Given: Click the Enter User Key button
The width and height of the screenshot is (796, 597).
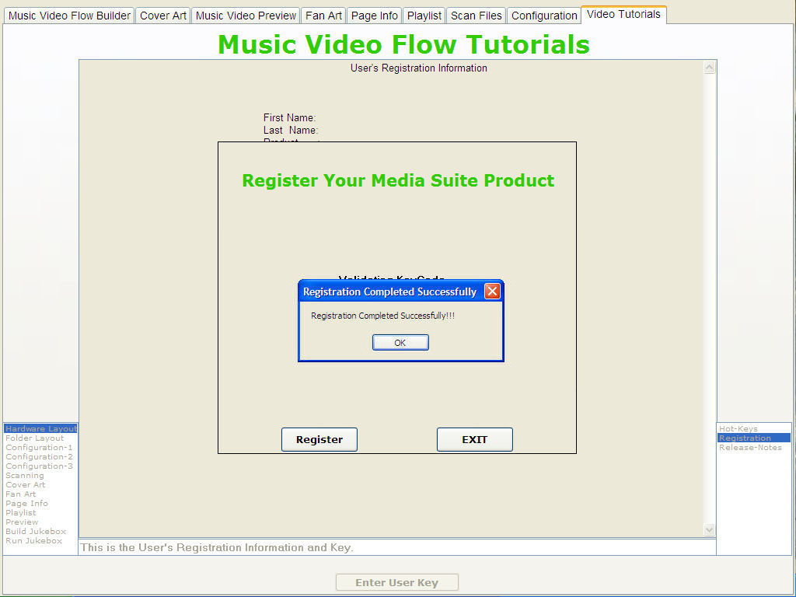Looking at the screenshot, I should coord(397,582).
